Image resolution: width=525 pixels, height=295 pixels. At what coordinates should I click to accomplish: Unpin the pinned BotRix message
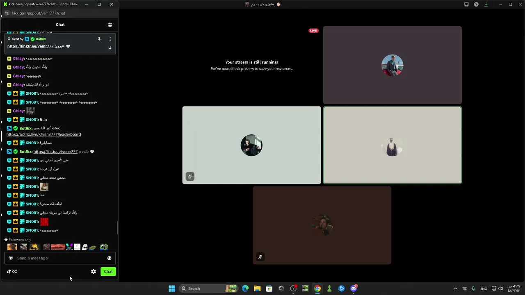(99, 39)
